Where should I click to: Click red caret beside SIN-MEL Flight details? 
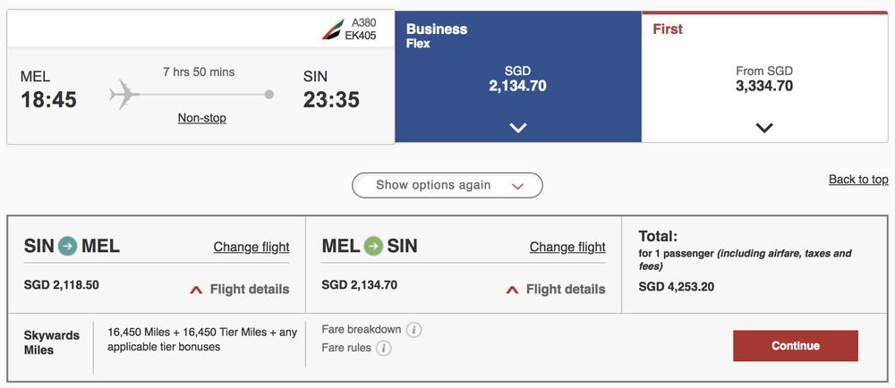coord(195,289)
